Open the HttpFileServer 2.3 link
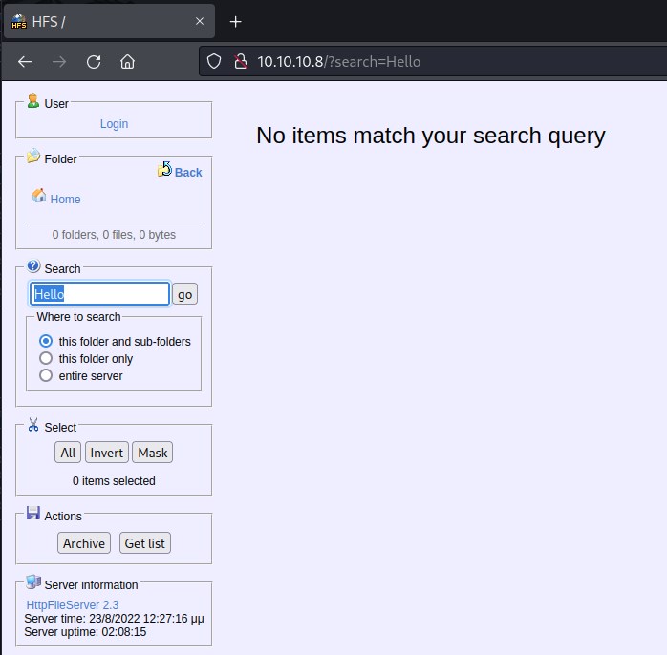Screen dimensions: 667x655 [72, 605]
